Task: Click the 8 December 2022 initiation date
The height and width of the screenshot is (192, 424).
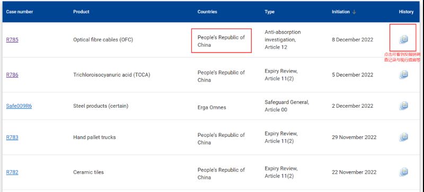Action: [x=352, y=40]
